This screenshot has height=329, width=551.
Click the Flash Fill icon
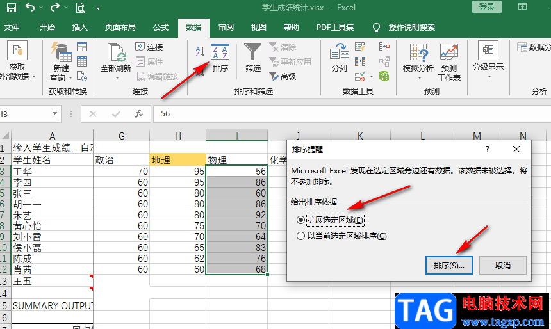pos(360,47)
